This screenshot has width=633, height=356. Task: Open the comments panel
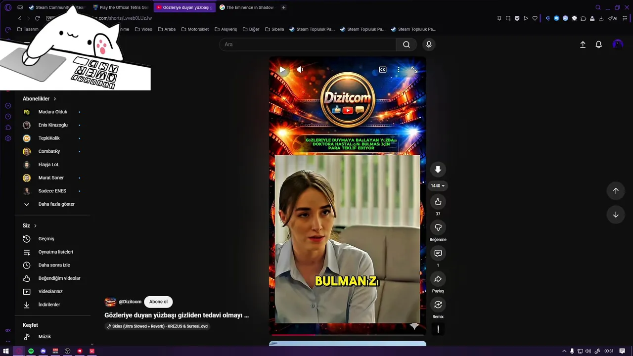[x=438, y=253]
